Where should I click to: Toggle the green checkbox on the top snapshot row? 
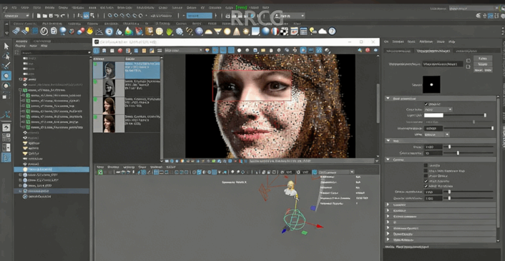click(95, 64)
